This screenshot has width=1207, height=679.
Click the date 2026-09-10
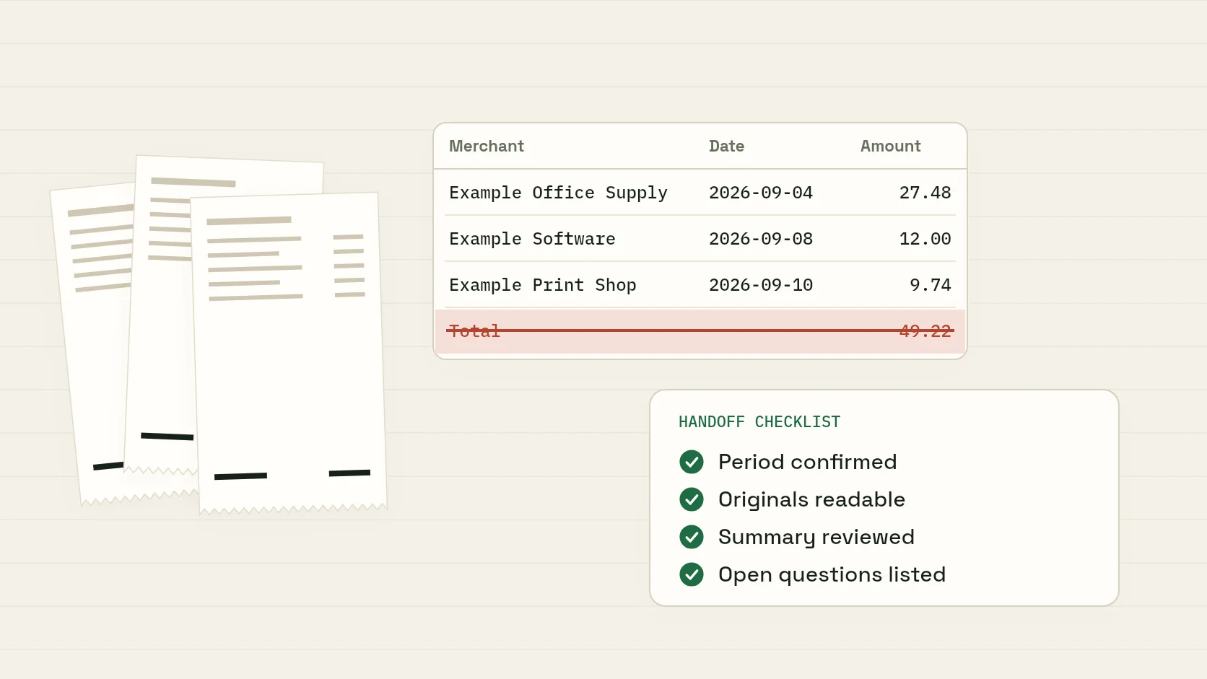pos(761,285)
